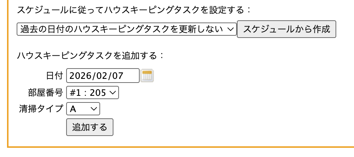Click the orange vertical border at the left edge
Viewport: 354px width, 157px height.
click(8, 74)
